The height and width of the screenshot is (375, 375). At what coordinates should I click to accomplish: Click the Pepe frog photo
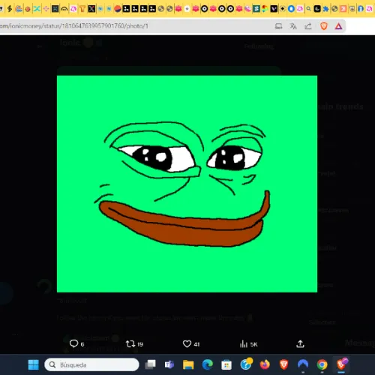pyautogui.click(x=187, y=184)
